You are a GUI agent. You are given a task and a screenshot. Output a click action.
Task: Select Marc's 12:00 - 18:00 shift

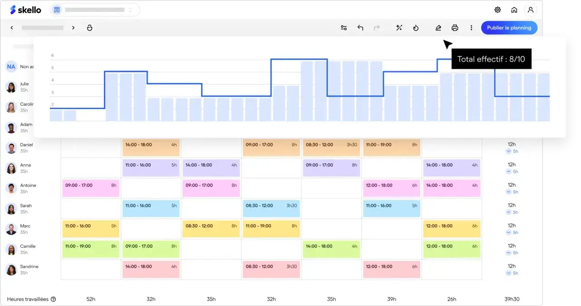[452, 229]
